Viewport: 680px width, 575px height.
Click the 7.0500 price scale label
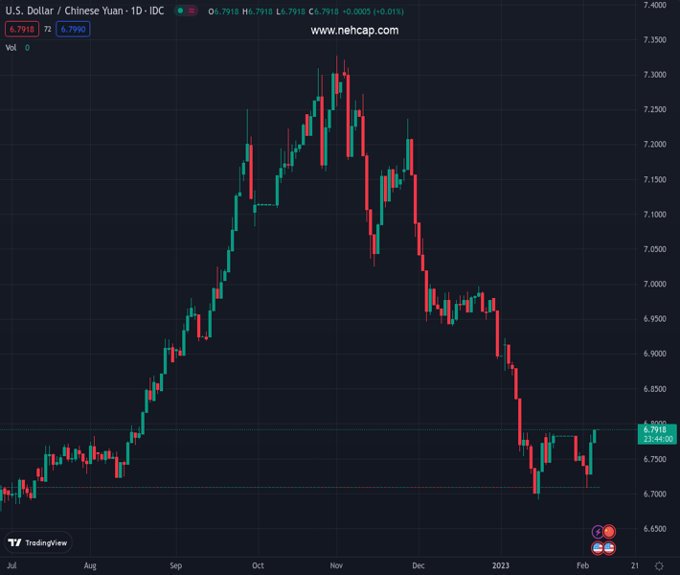655,249
